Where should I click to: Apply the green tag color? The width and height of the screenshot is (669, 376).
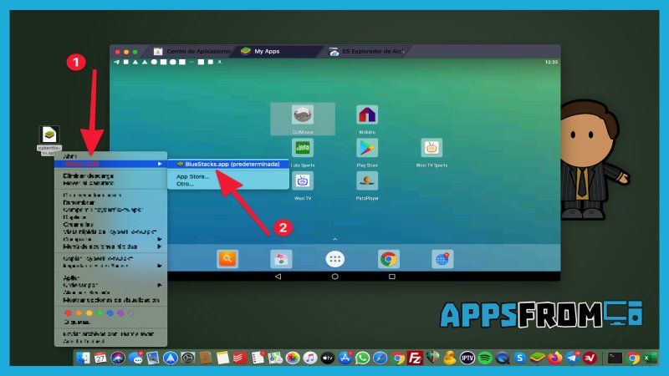click(x=100, y=312)
